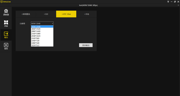Screen dimensions: 180x96
Task: Switch to the +SDI tab
Action: (46, 14)
